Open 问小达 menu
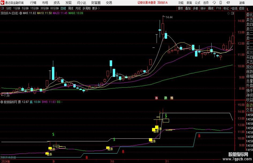 [x=81, y=3]
